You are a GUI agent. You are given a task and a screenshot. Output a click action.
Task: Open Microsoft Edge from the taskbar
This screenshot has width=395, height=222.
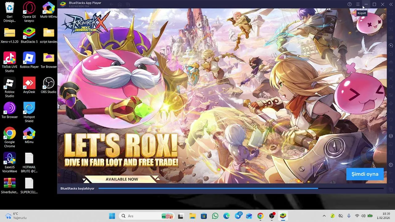click(x=227, y=216)
